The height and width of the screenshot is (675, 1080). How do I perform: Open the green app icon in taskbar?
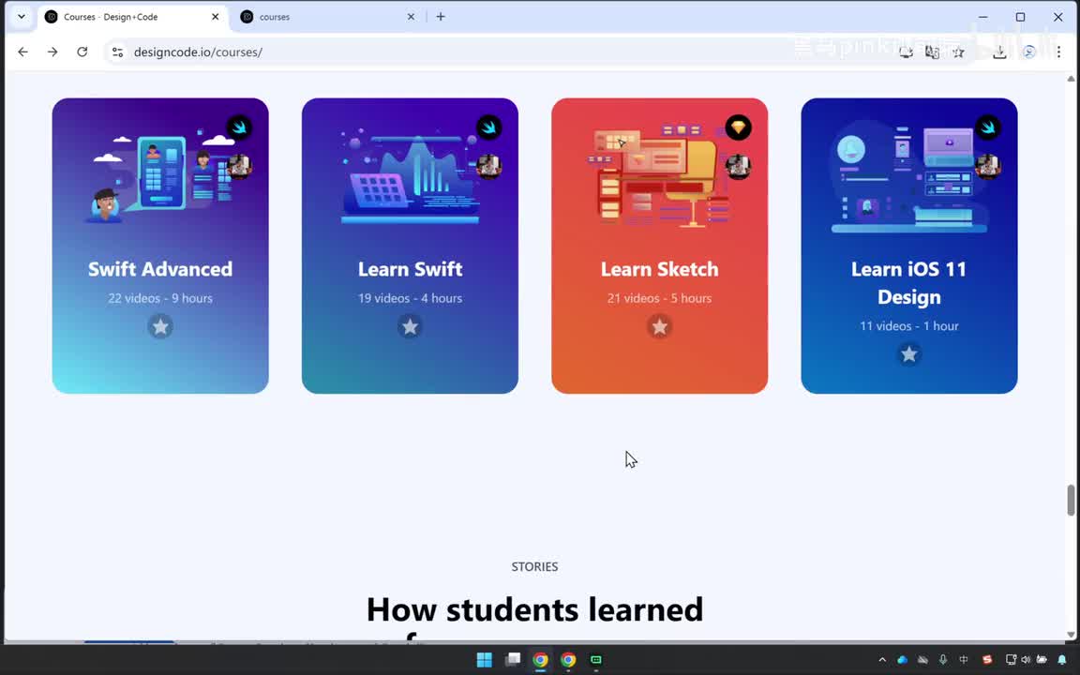596,660
